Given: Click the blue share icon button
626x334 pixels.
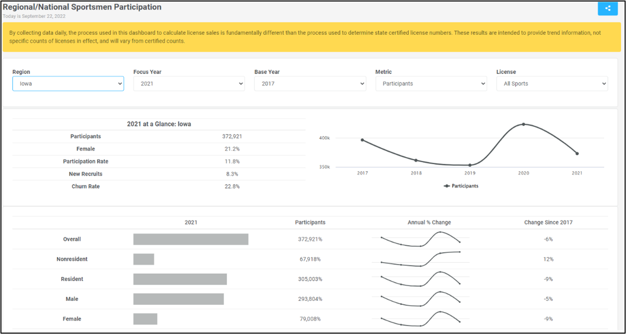Looking at the screenshot, I should [607, 8].
